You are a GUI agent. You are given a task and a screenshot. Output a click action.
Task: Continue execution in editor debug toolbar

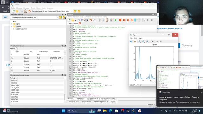click(x=148, y=20)
